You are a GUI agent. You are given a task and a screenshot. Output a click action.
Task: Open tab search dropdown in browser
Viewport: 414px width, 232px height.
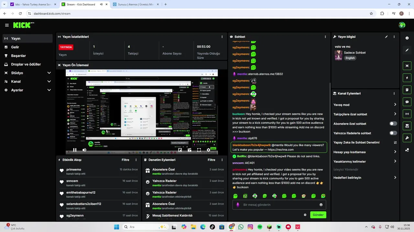[4, 5]
